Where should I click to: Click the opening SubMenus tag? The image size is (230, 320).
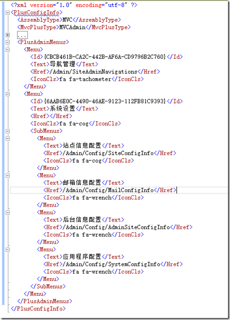pyautogui.click(x=46, y=131)
